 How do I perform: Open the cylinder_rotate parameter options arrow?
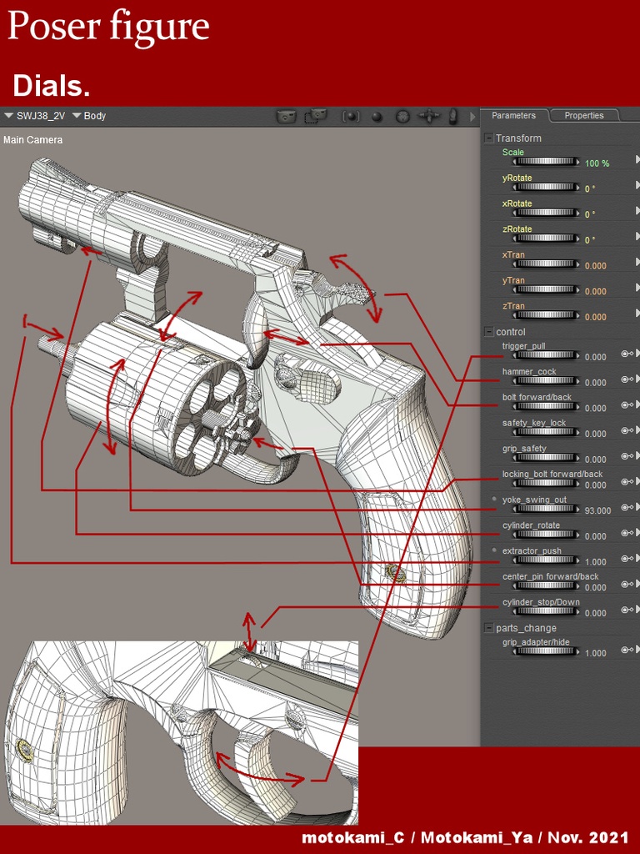(x=637, y=533)
